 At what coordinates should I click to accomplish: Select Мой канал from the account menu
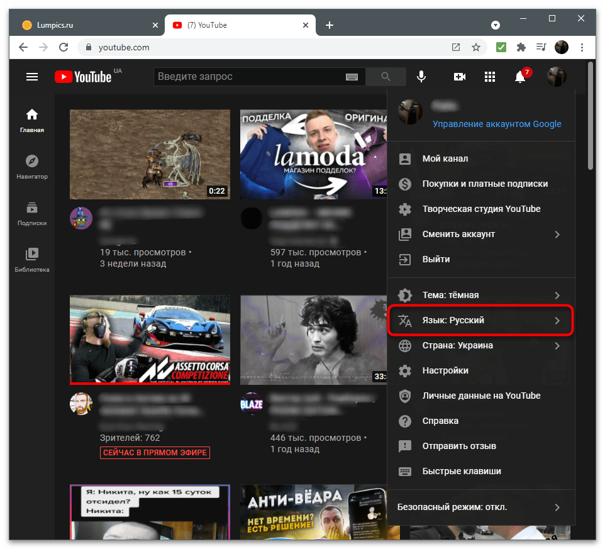(445, 158)
